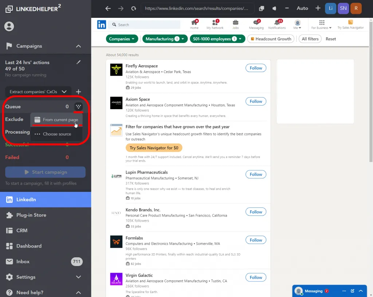Open Dashboard in sidebar
373x297 pixels.
46,246
